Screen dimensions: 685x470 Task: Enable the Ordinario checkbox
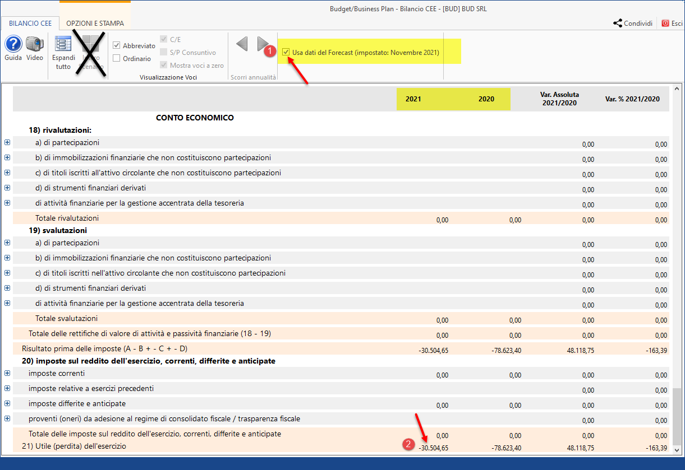[x=117, y=58]
